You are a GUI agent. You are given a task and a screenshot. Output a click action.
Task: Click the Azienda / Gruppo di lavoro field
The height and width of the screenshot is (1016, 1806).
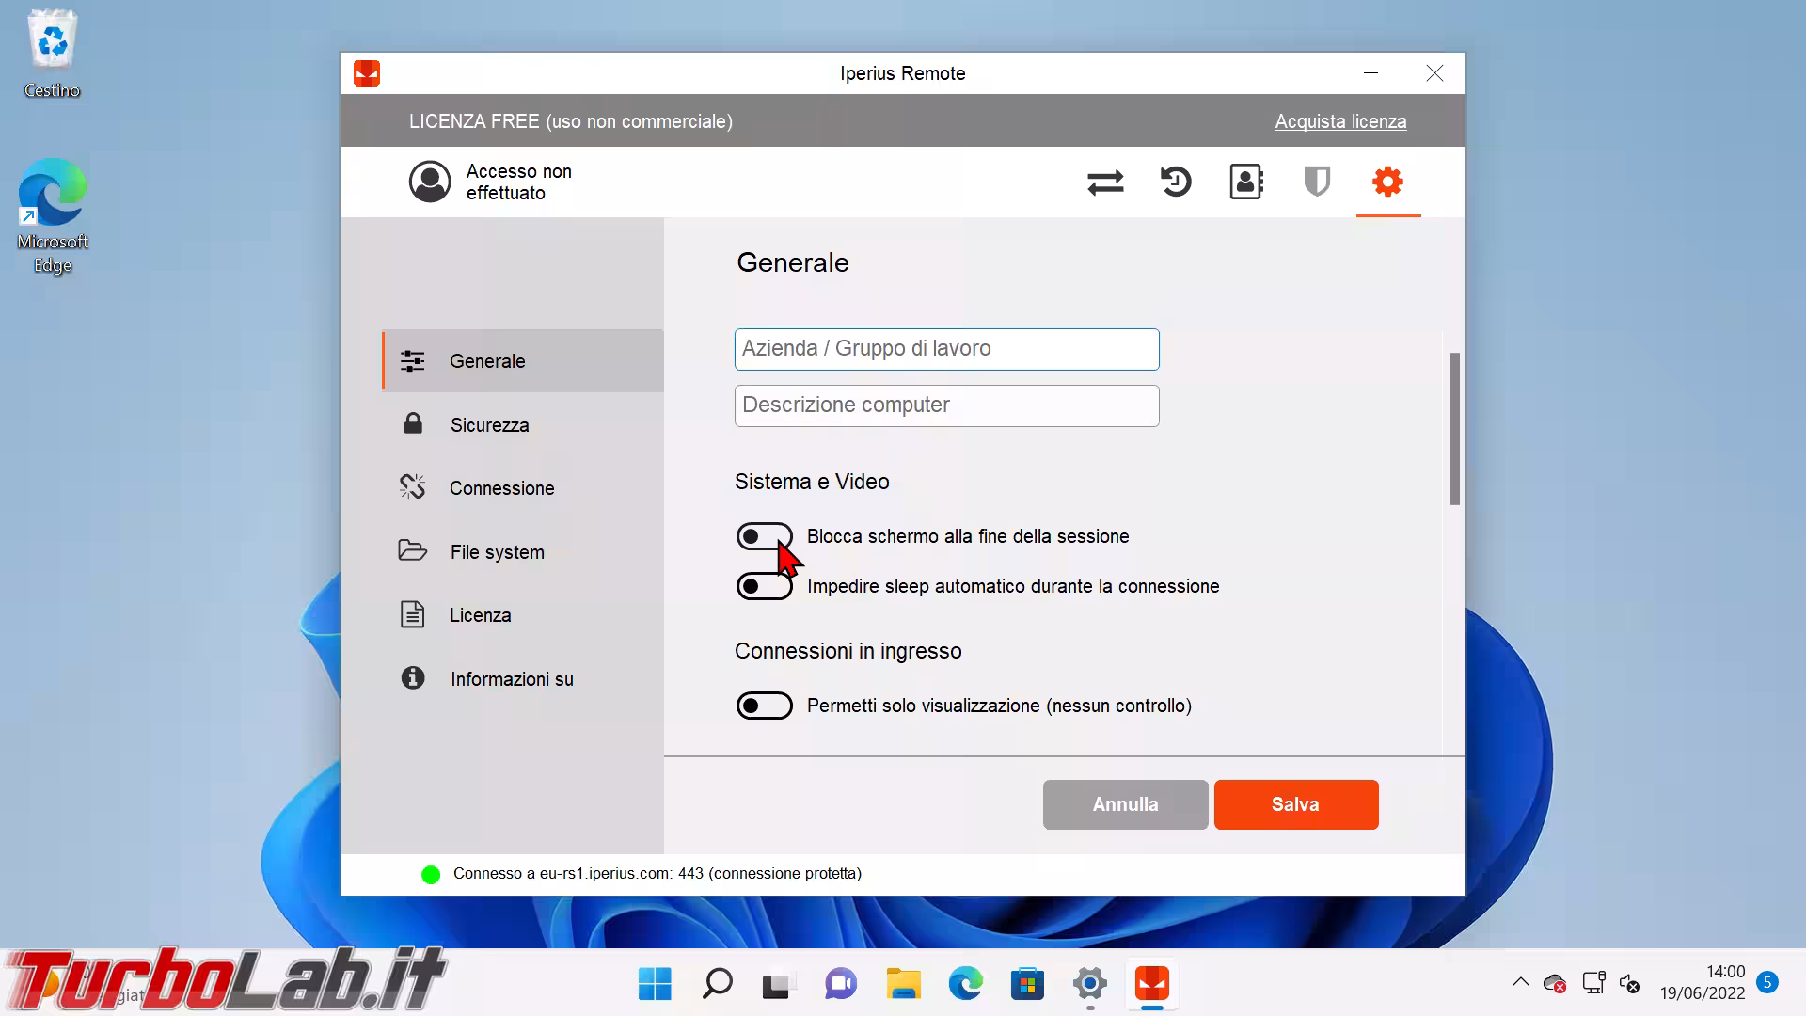point(946,349)
